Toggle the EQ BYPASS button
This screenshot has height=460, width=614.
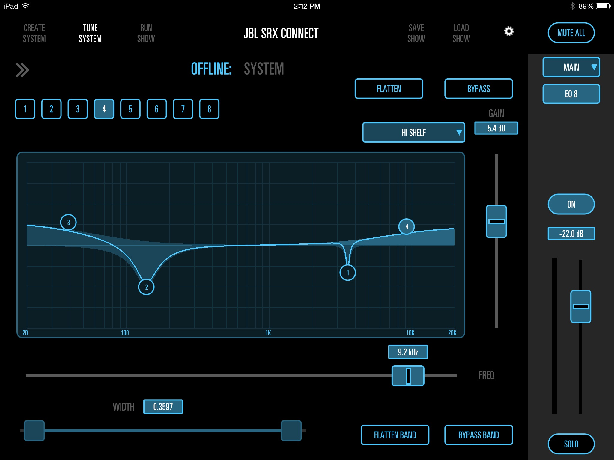click(478, 89)
